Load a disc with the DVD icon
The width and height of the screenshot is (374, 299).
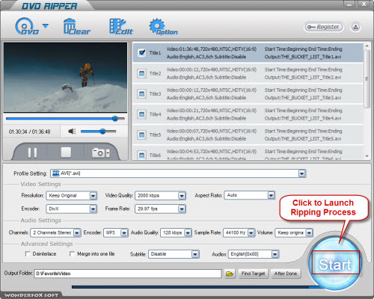point(27,26)
